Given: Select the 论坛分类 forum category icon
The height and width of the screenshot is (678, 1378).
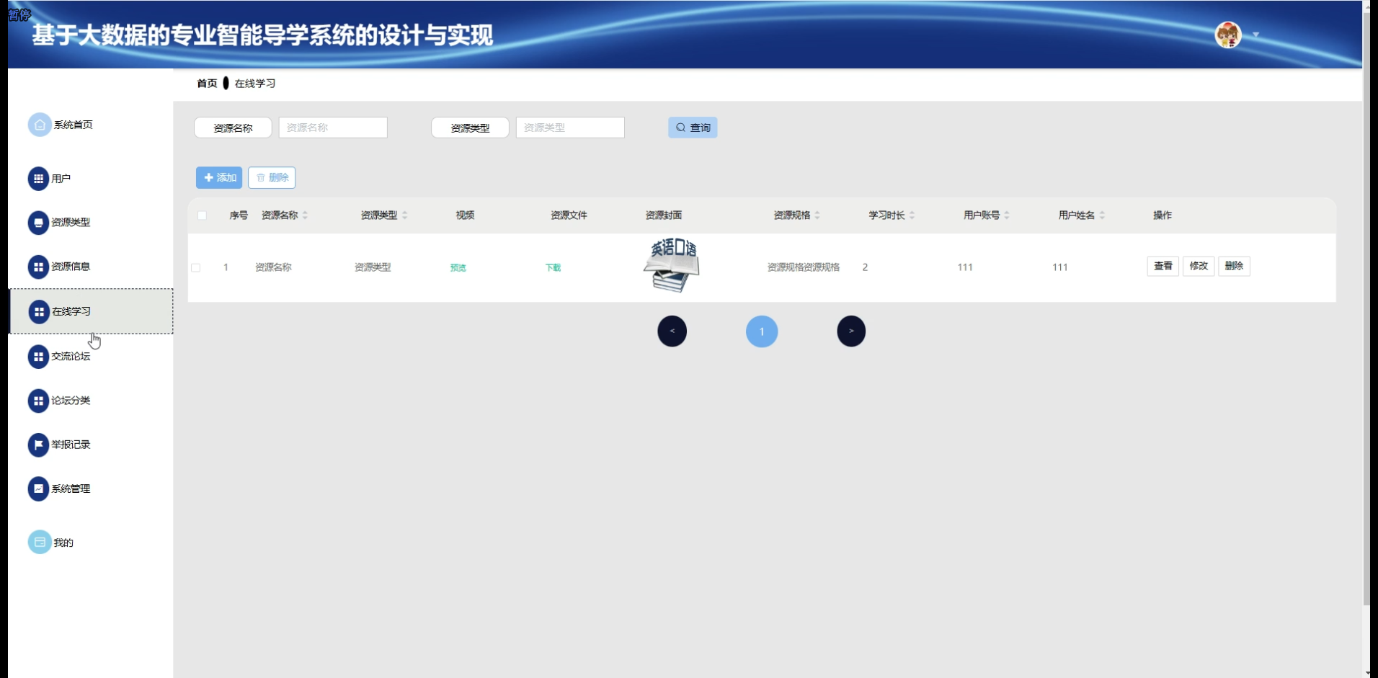Looking at the screenshot, I should (x=39, y=401).
